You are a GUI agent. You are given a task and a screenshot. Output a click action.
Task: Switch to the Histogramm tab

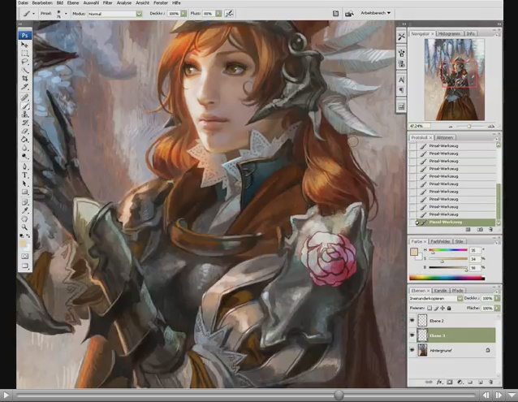click(449, 33)
